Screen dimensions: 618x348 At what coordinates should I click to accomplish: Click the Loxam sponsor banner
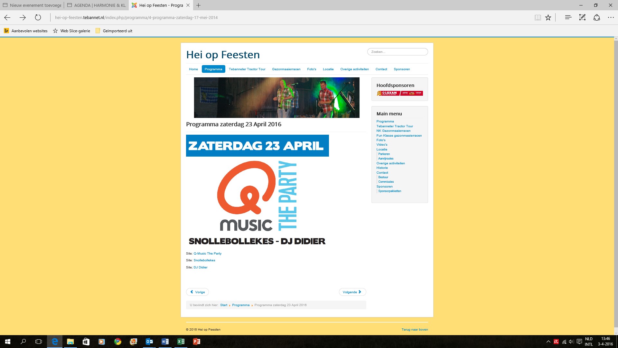[x=400, y=93]
